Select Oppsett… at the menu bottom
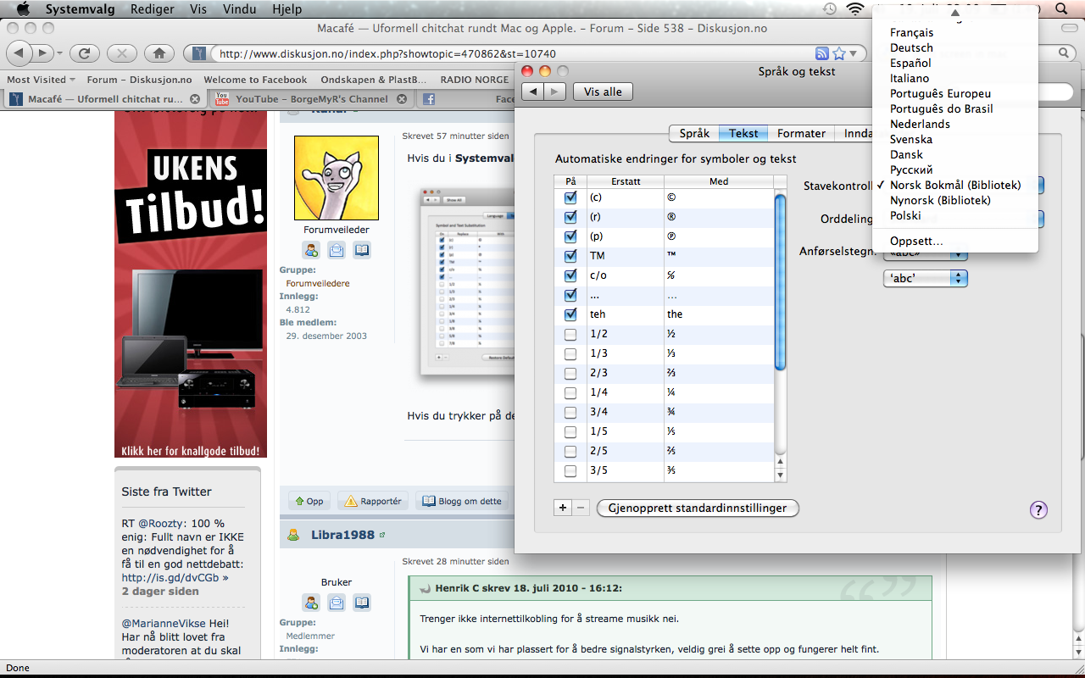 coord(954,241)
